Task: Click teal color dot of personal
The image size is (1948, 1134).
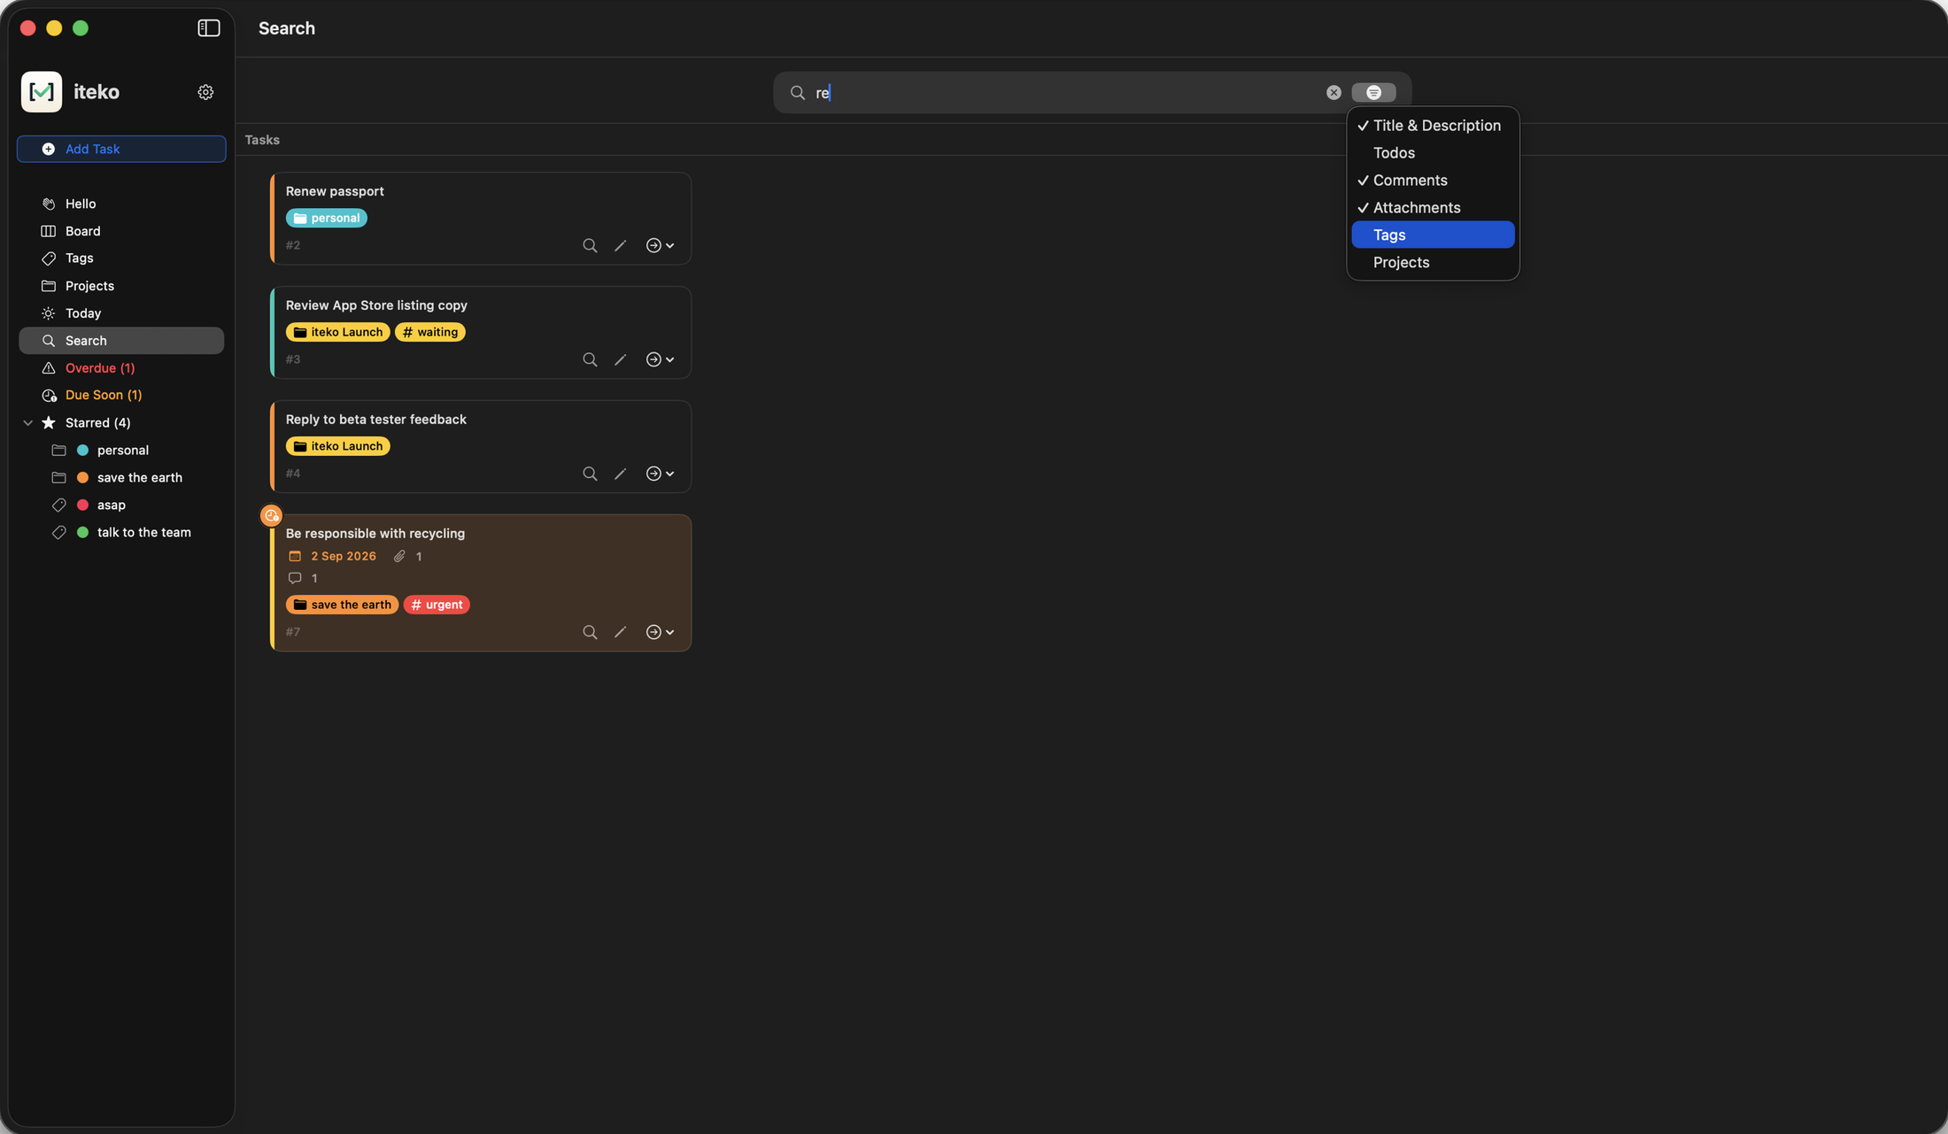Action: 82,451
